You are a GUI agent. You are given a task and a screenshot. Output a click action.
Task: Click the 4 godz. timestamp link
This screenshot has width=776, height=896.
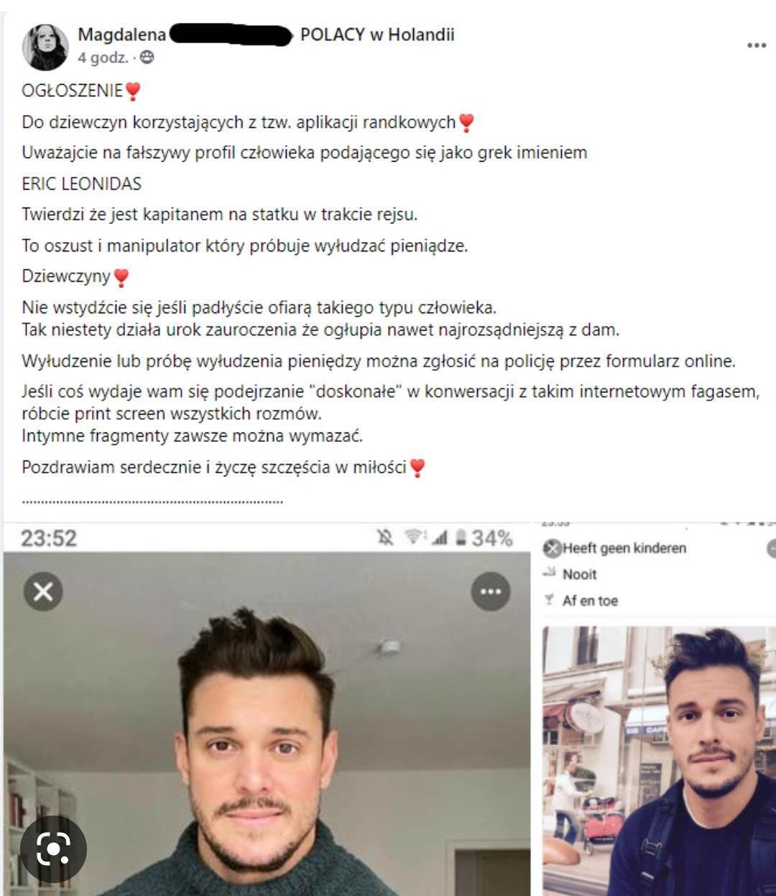pos(103,57)
